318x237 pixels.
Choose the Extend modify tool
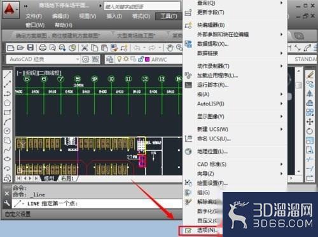310,168
